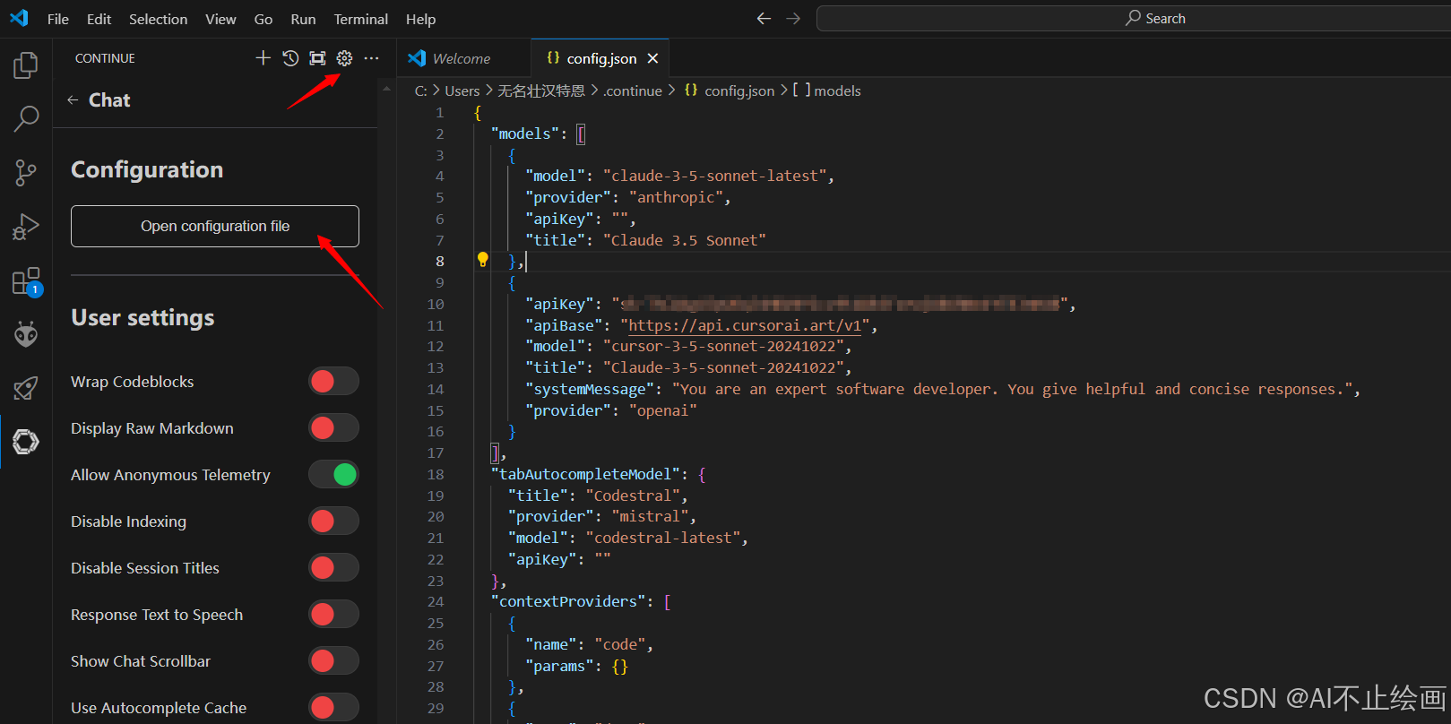Open the Go menu
Viewport: 1451px width, 724px height.
(263, 19)
